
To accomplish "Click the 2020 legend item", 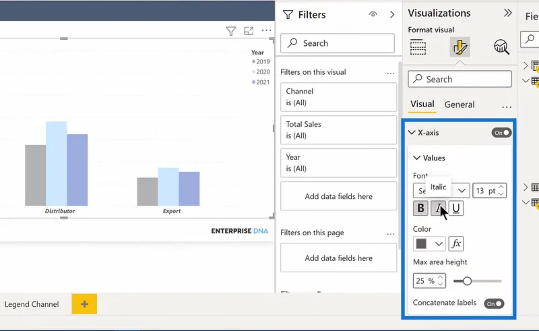I will coord(261,72).
